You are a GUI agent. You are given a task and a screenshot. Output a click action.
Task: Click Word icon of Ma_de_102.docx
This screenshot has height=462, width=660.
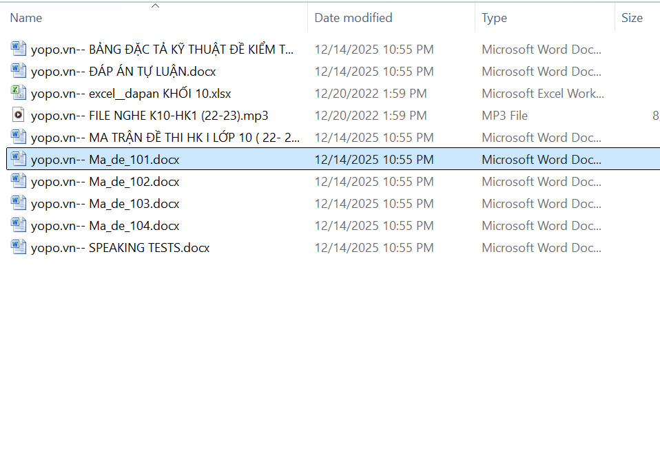click(19, 181)
